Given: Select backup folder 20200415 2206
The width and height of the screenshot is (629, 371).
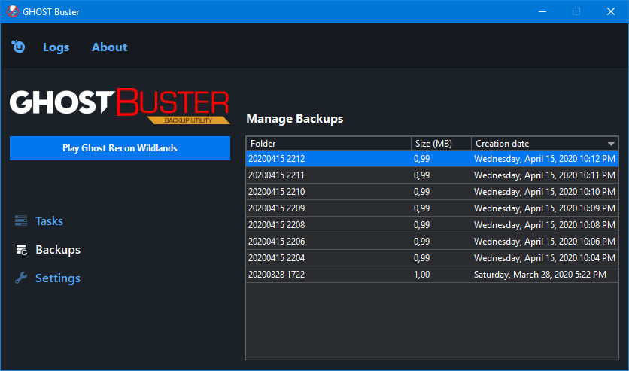Looking at the screenshot, I should click(x=276, y=242).
